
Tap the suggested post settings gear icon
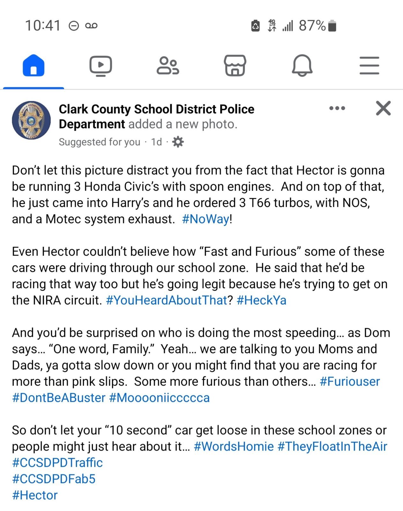pos(178,142)
